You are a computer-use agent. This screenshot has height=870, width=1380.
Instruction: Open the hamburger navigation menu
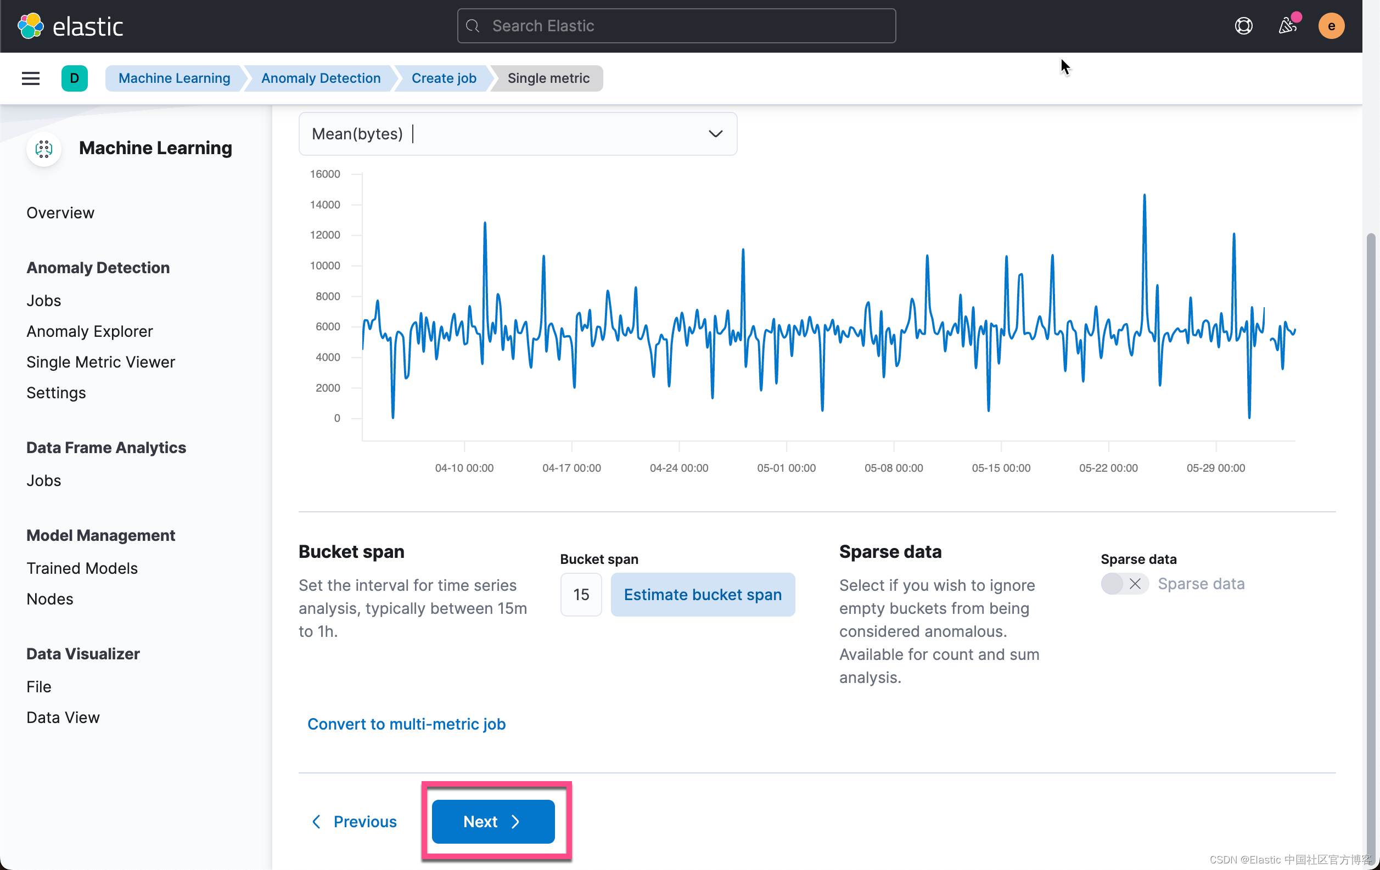tap(30, 78)
